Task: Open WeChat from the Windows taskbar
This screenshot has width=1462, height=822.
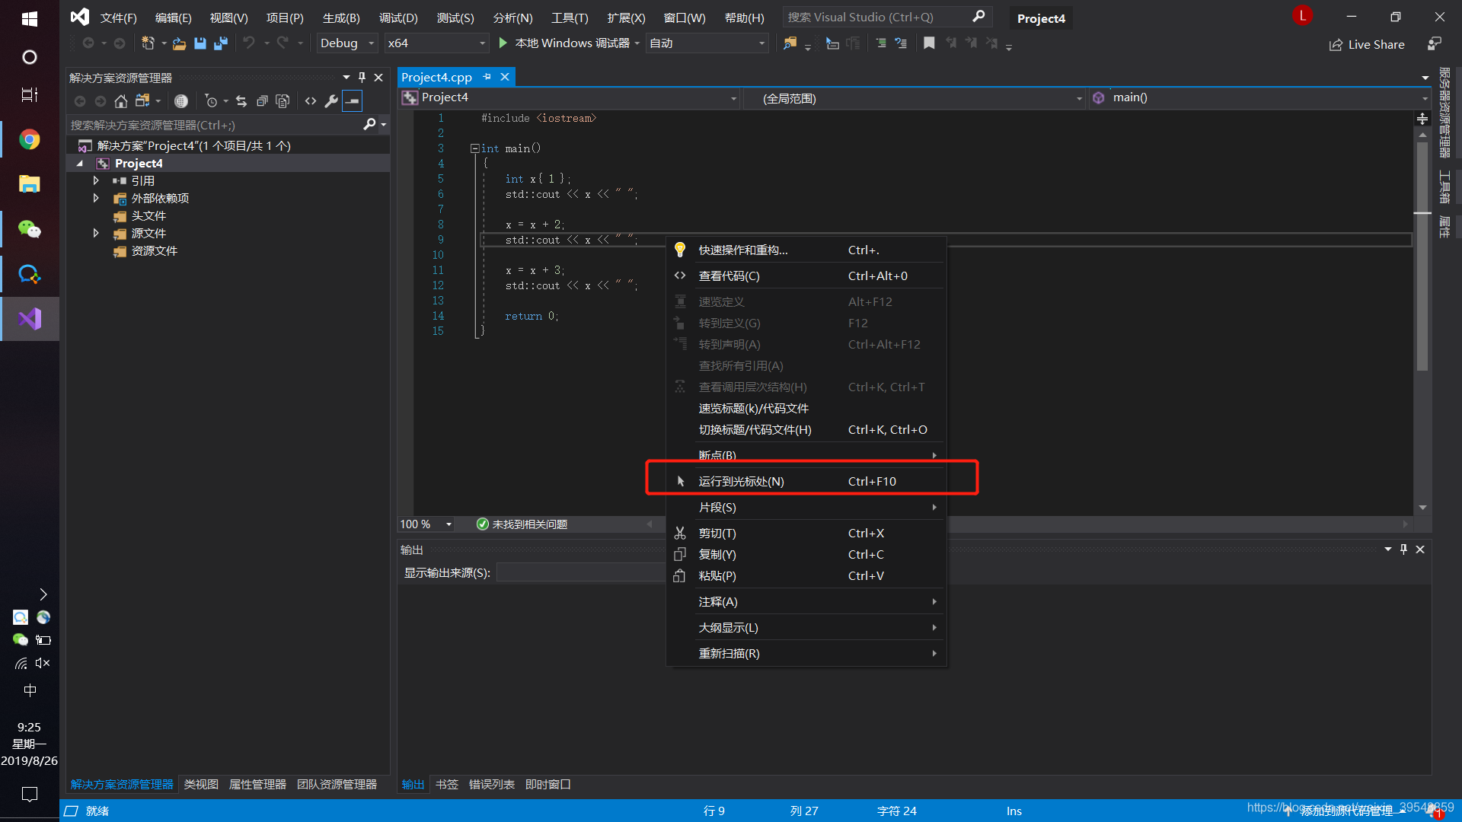Action: click(30, 229)
